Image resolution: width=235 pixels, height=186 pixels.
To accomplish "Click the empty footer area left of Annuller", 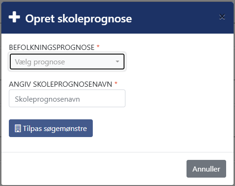I will click(93, 169).
